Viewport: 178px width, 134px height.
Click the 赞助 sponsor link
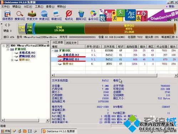[x=170, y=7]
